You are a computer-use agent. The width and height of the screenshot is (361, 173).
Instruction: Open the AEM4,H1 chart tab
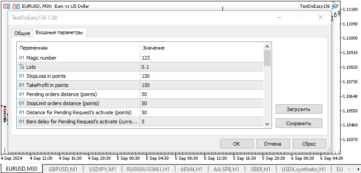click(192, 169)
